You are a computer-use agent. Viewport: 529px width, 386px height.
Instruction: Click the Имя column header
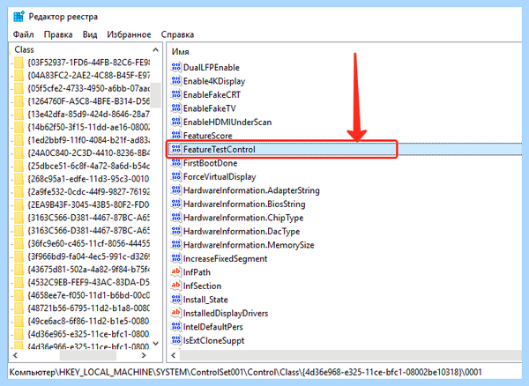click(180, 52)
